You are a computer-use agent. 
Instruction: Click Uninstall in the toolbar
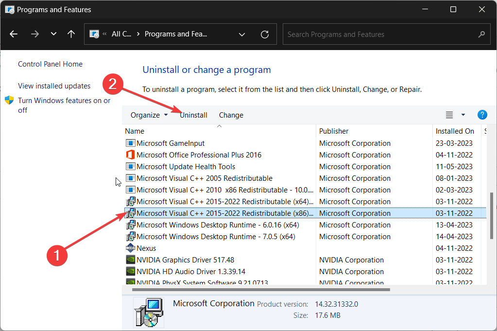coord(193,115)
